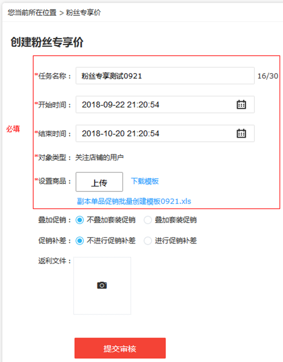Open the calendar icon for 开始时间
This screenshot has width=283, height=362.
click(x=241, y=105)
